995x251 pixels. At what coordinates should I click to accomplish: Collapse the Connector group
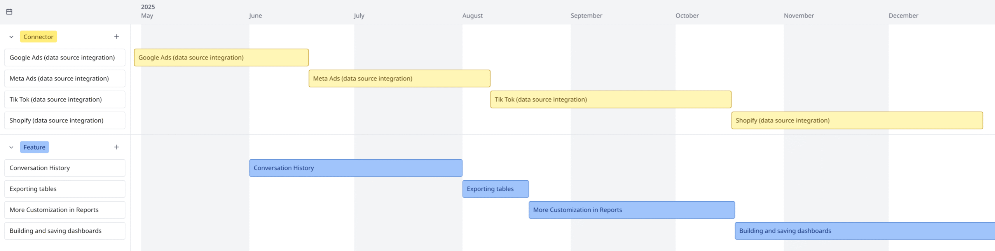[x=11, y=37]
